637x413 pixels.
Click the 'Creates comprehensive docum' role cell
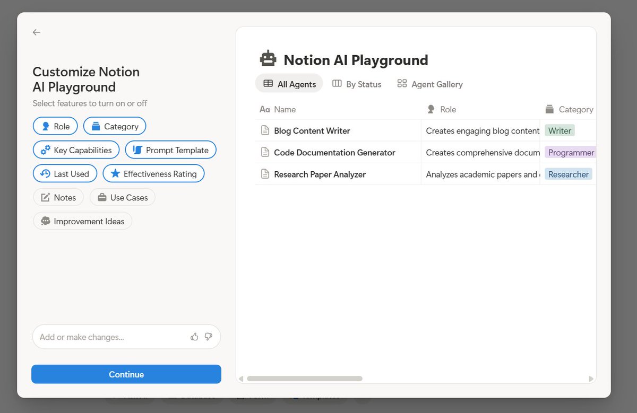(480, 152)
